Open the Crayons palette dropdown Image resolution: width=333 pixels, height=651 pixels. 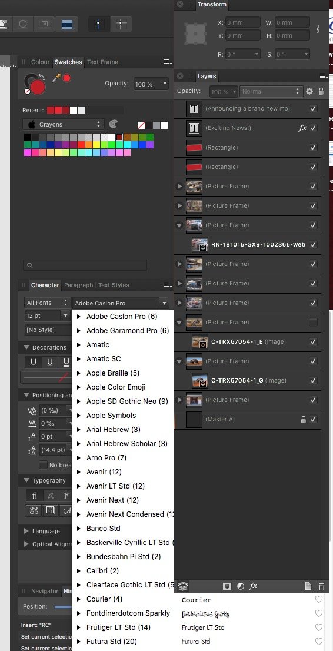(63, 125)
